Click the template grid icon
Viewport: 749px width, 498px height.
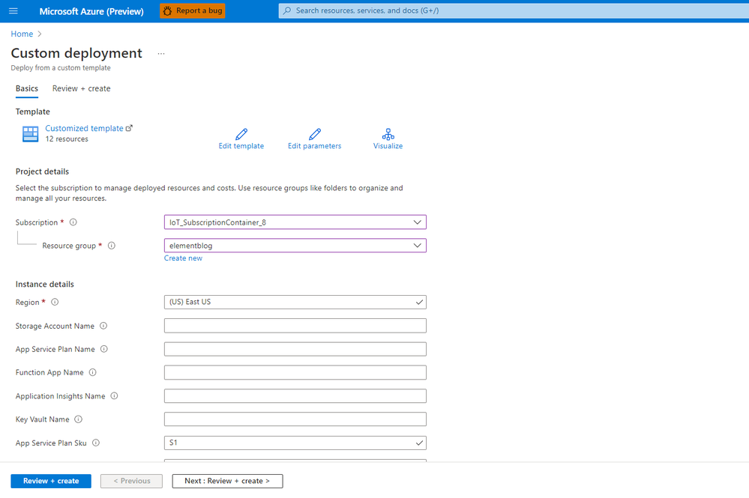pos(31,134)
